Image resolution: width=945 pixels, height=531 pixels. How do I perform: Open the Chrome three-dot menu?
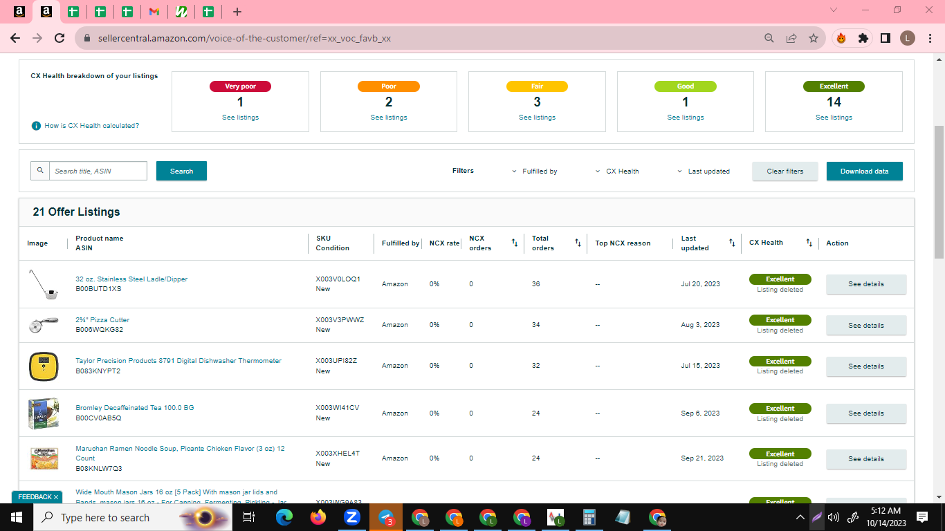[929, 38]
